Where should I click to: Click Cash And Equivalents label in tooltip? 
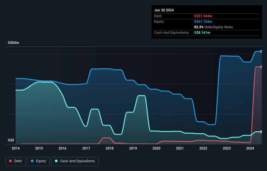pos(171,33)
